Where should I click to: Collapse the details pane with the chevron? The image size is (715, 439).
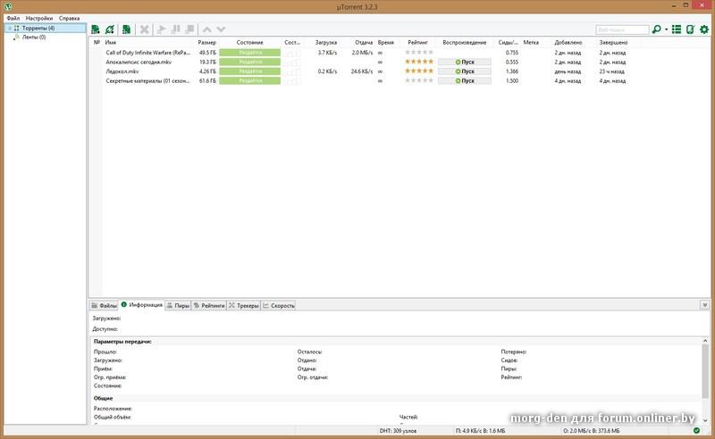point(704,305)
